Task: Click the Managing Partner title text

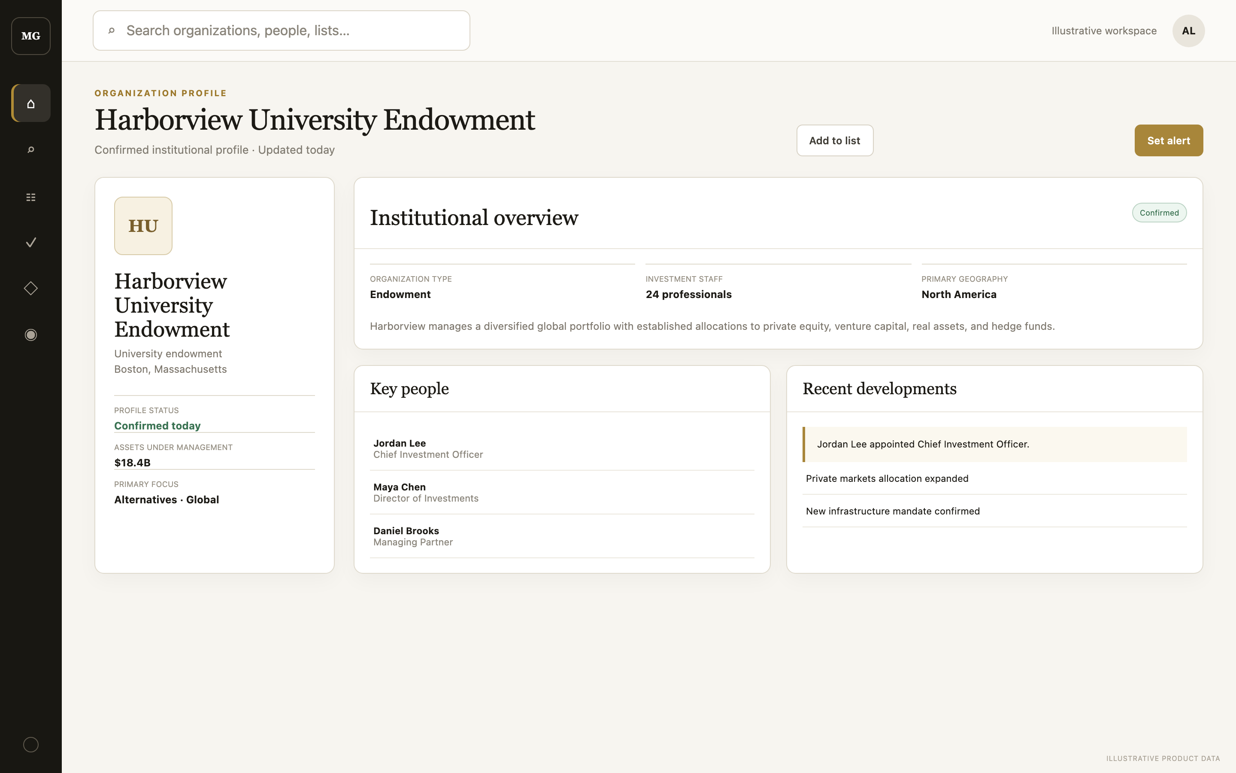Action: pos(413,542)
